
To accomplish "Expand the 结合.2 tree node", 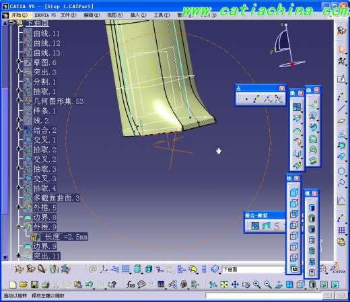I will pyautogui.click(x=19, y=130).
